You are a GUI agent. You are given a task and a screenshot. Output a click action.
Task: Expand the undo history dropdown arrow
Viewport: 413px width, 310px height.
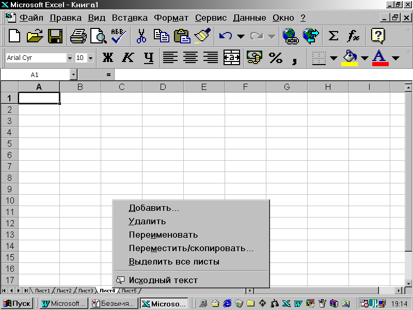click(x=241, y=36)
